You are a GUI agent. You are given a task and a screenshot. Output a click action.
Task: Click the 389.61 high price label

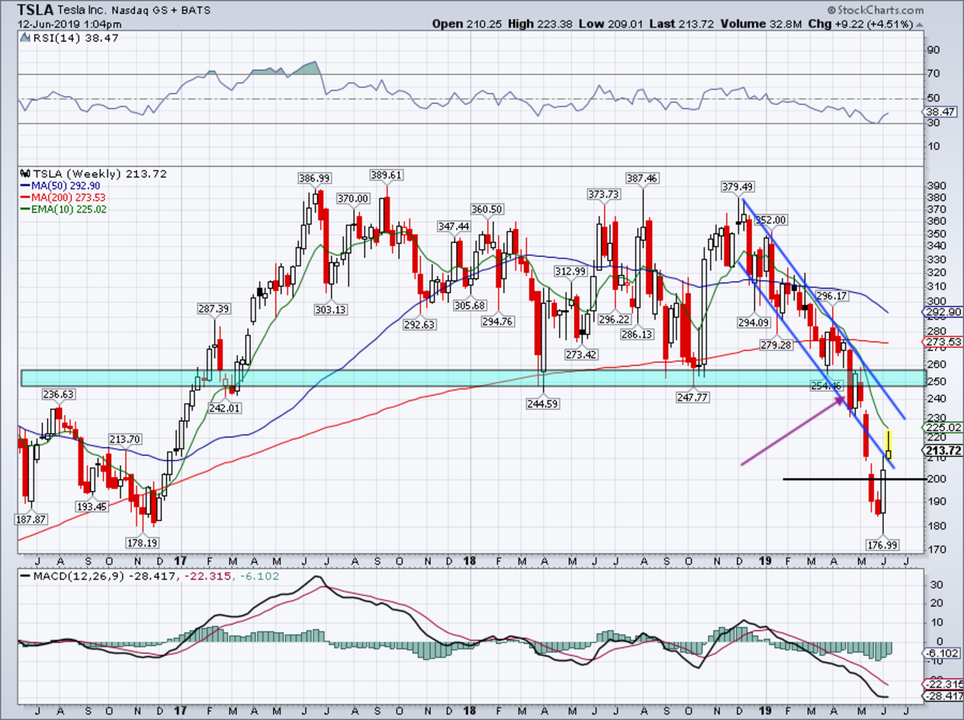click(386, 175)
